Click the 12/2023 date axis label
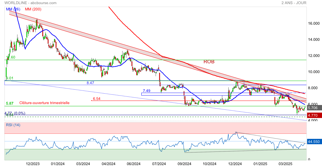This screenshot has width=322, height=167. 33,164
